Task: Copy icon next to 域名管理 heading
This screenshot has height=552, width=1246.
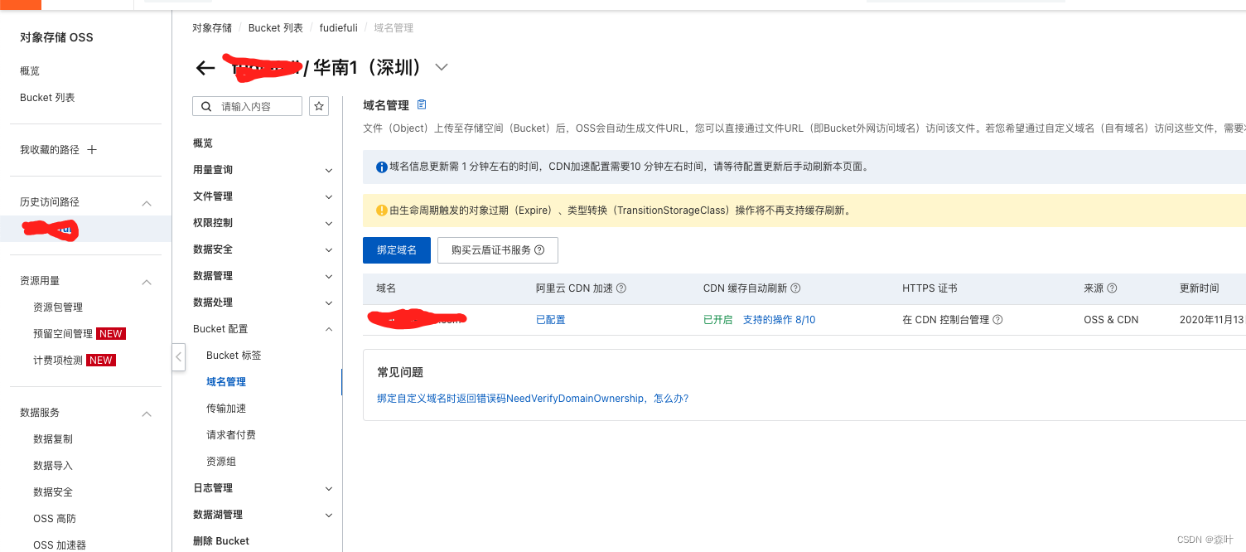Action: tap(422, 104)
